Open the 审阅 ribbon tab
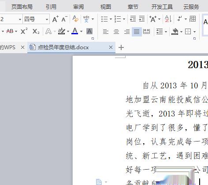Viewport: 208px width, 185px height. (78, 7)
